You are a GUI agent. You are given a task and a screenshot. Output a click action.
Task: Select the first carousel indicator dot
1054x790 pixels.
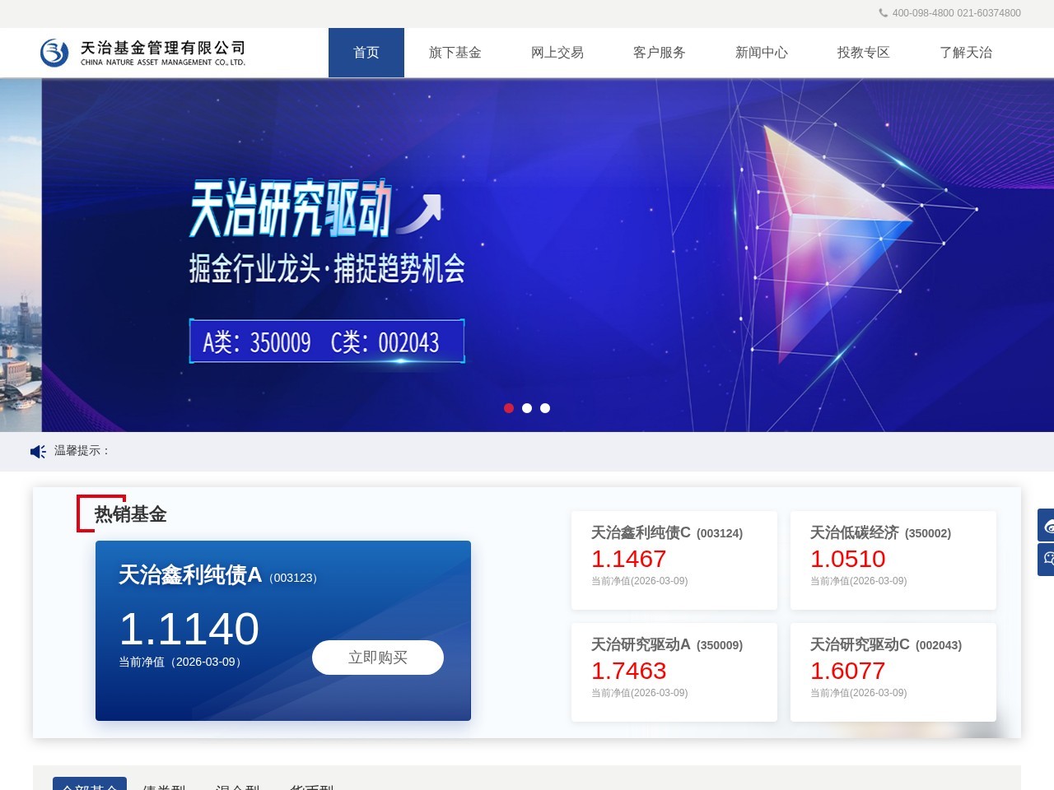tap(509, 407)
